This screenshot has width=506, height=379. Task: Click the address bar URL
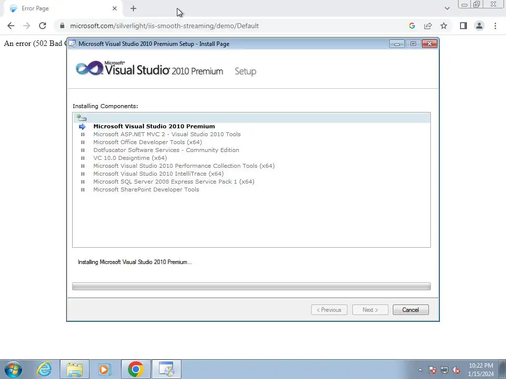click(164, 26)
